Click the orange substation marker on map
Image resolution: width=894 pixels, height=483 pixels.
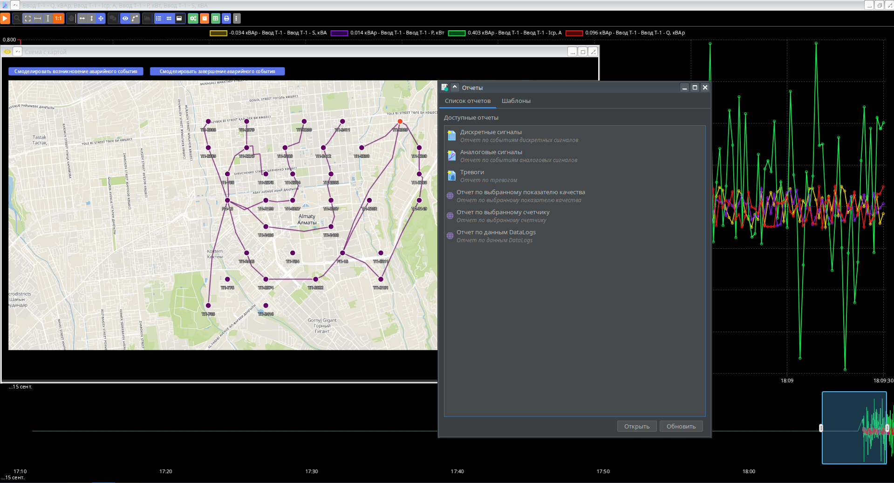coord(400,122)
